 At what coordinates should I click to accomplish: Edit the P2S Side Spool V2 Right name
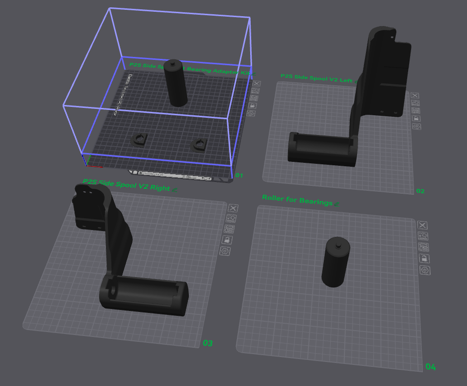[x=175, y=189]
